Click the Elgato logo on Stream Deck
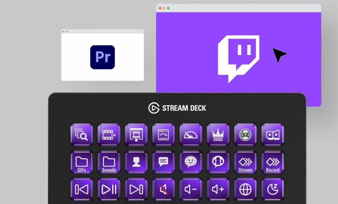Screen dimensions: 338x204 coord(154,108)
